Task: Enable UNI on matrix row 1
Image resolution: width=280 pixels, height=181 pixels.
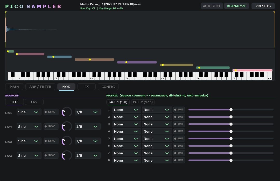Action: tap(179, 110)
